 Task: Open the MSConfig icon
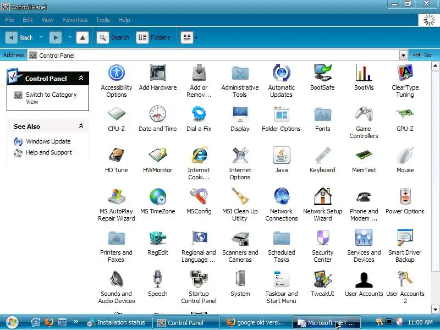(x=199, y=196)
